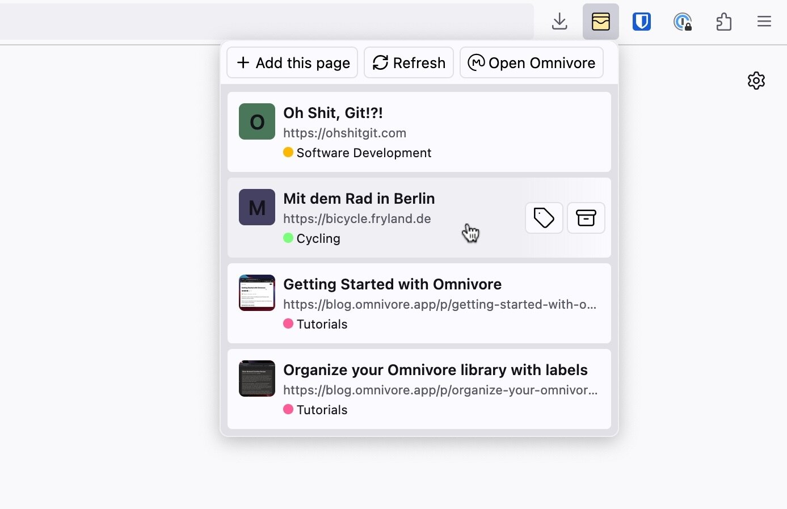Click the circular arrows icon in Refresh
This screenshot has height=509, width=787.
tap(380, 62)
